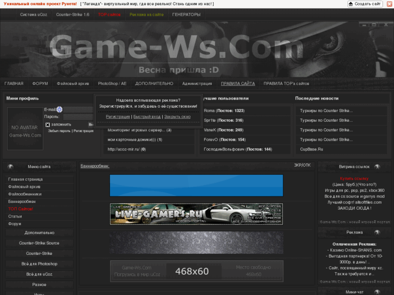The image size is (394, 295).
Task: Toggle ЗКР/ОТК banner block
Action: pyautogui.click(x=302, y=165)
